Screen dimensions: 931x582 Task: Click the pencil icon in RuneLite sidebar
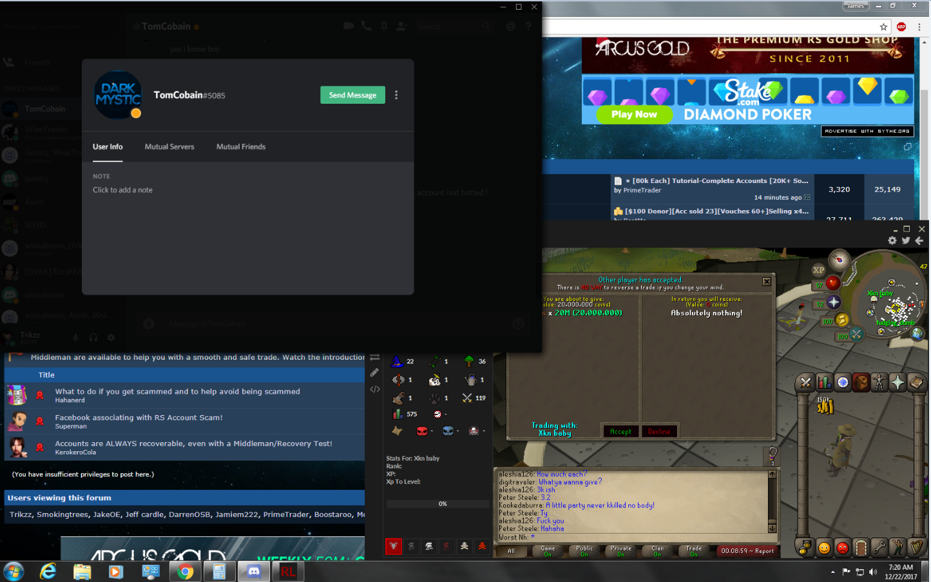[x=374, y=373]
